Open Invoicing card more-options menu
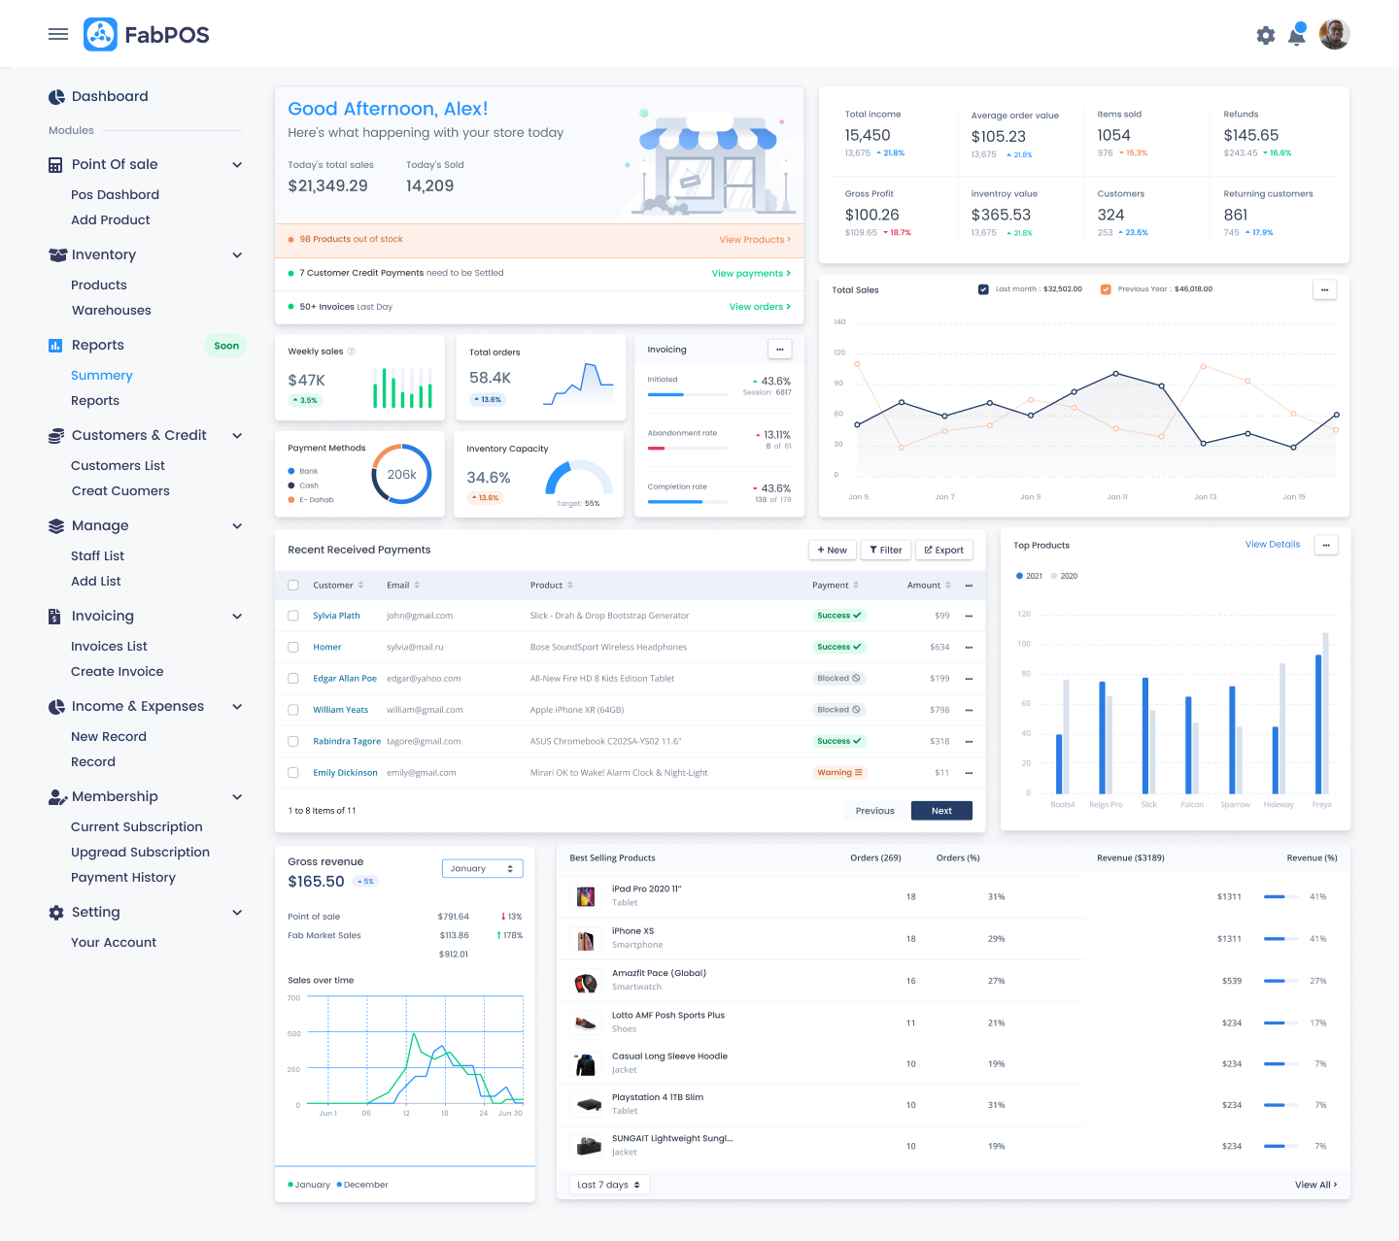This screenshot has width=1399, height=1241. click(780, 349)
